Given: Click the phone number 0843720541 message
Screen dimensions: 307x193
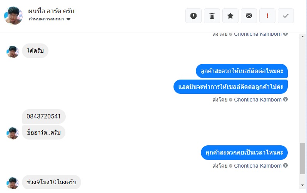Looking at the screenshot, I should pos(44,116).
